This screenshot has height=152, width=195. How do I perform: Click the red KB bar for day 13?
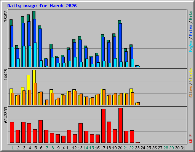tap(80, 133)
